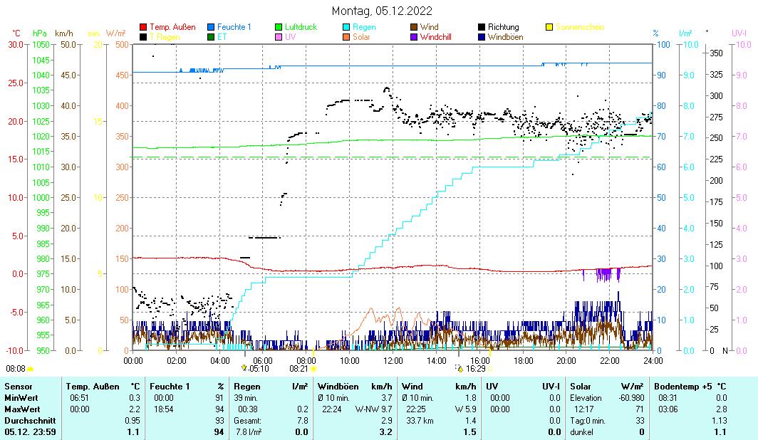The width and height of the screenshot is (758, 440).
Task: Click the yellow Sonnenschein legend swatch
Action: 549,27
